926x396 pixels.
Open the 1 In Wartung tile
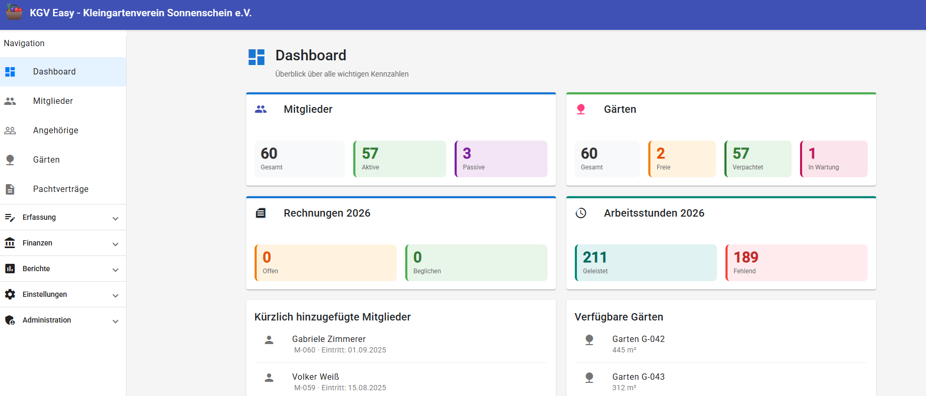pos(834,159)
